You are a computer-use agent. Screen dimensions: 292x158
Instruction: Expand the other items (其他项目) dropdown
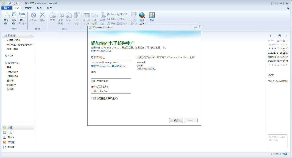22,18
